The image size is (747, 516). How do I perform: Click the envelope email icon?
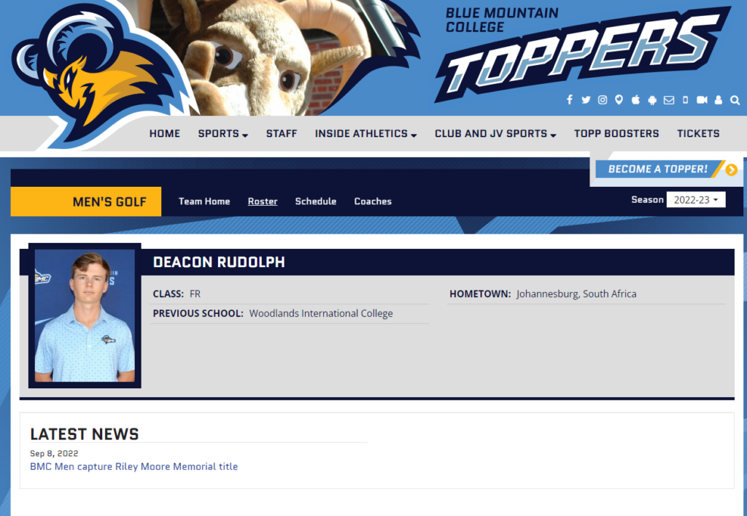pos(669,100)
